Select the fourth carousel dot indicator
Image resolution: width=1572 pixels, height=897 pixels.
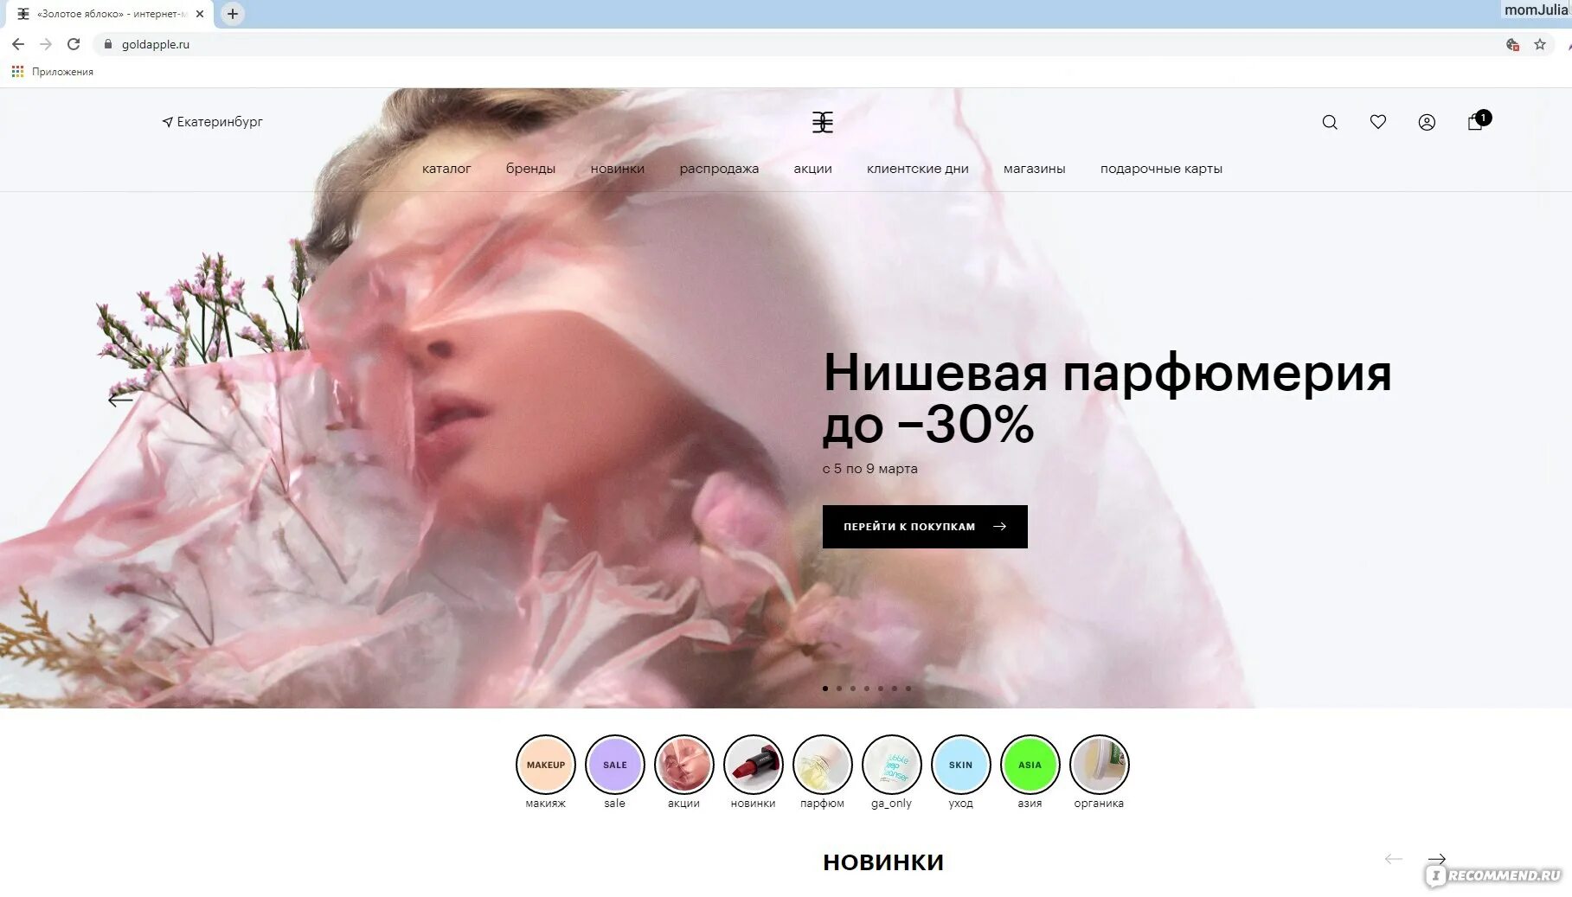[867, 689]
